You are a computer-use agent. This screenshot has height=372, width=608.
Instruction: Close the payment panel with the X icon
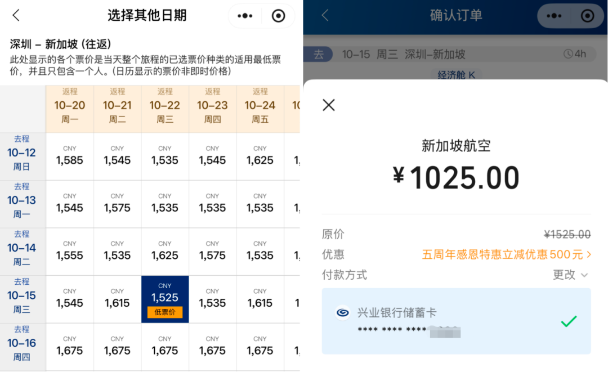[328, 105]
